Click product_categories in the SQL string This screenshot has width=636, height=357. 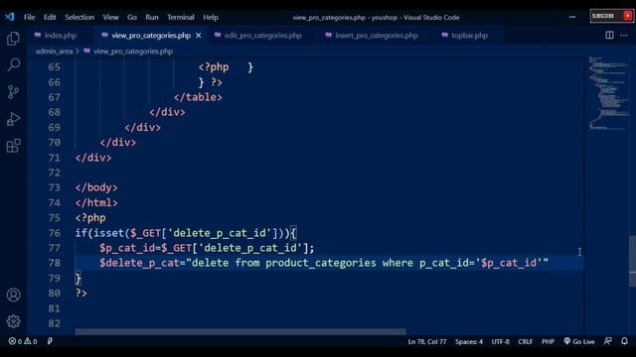320,263
